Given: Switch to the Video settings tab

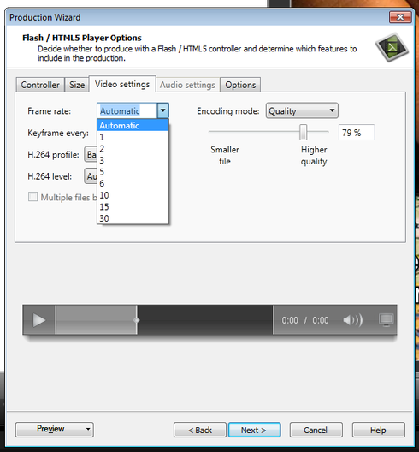Looking at the screenshot, I should click(122, 84).
